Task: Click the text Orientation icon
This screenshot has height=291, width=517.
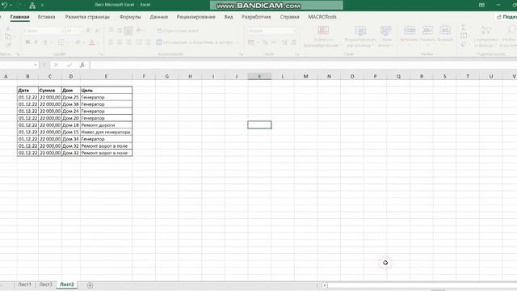Action: (139, 31)
